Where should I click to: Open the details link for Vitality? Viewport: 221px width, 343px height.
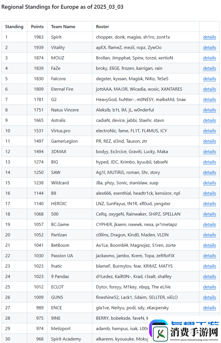pos(209,48)
